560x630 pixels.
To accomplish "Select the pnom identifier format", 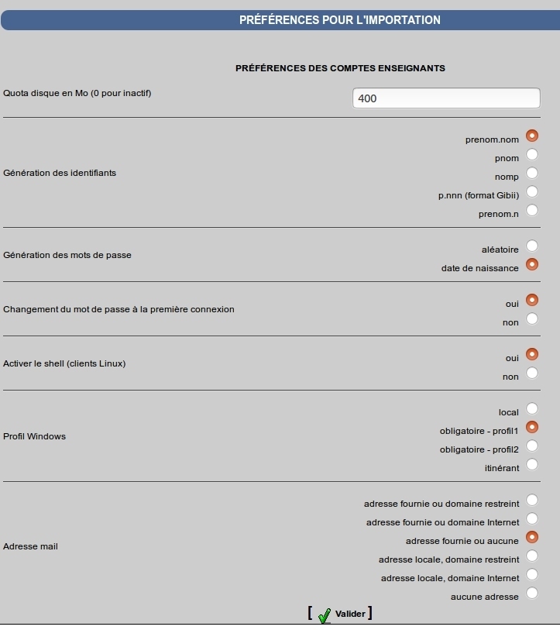I will pos(532,154).
